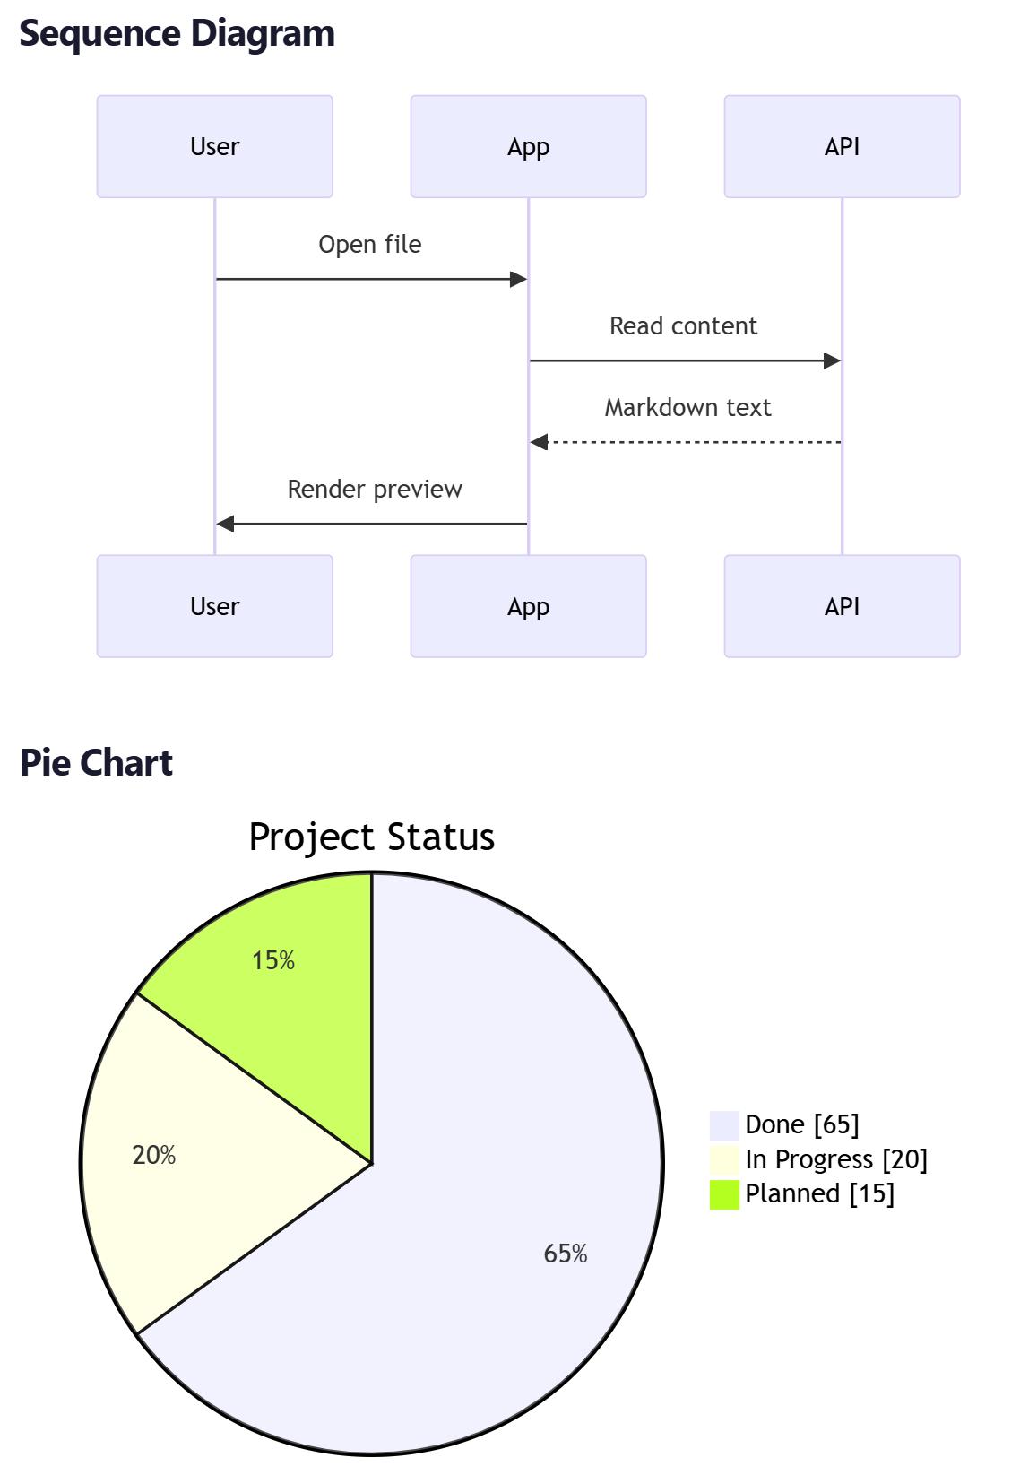Click the bottom User participant box
Screen dimensions: 1020x1475
[x=215, y=606]
